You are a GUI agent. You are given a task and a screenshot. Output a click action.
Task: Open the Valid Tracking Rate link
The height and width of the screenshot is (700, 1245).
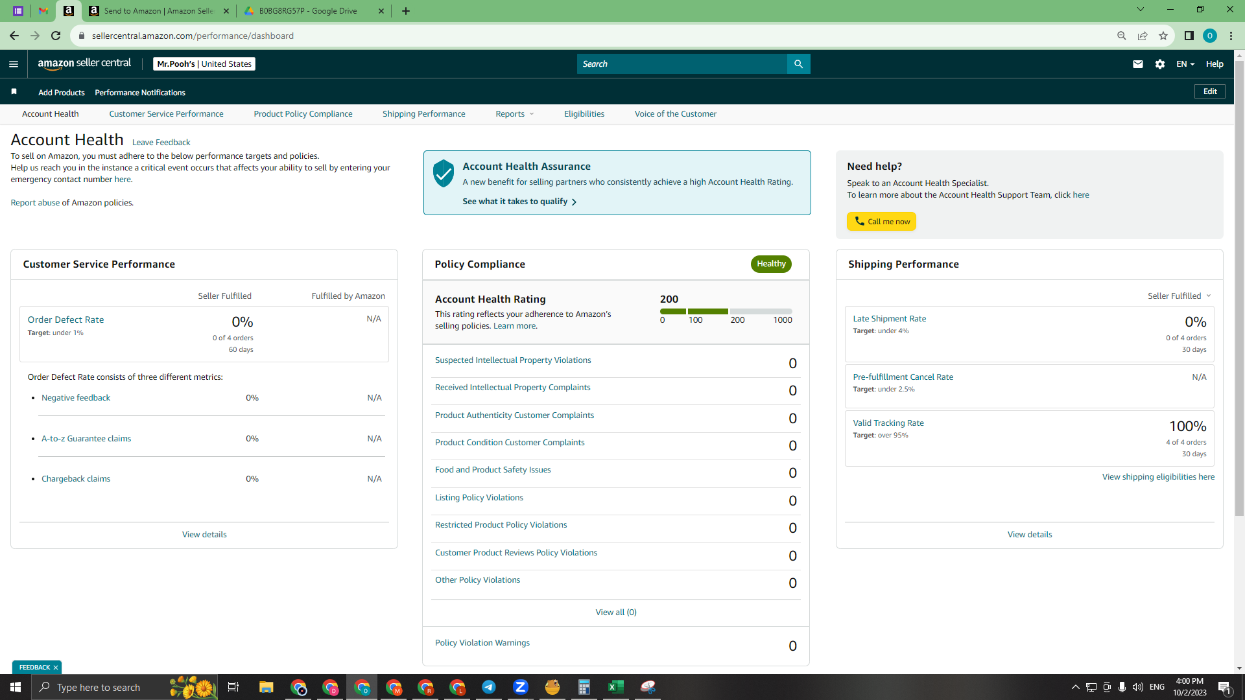click(x=888, y=423)
